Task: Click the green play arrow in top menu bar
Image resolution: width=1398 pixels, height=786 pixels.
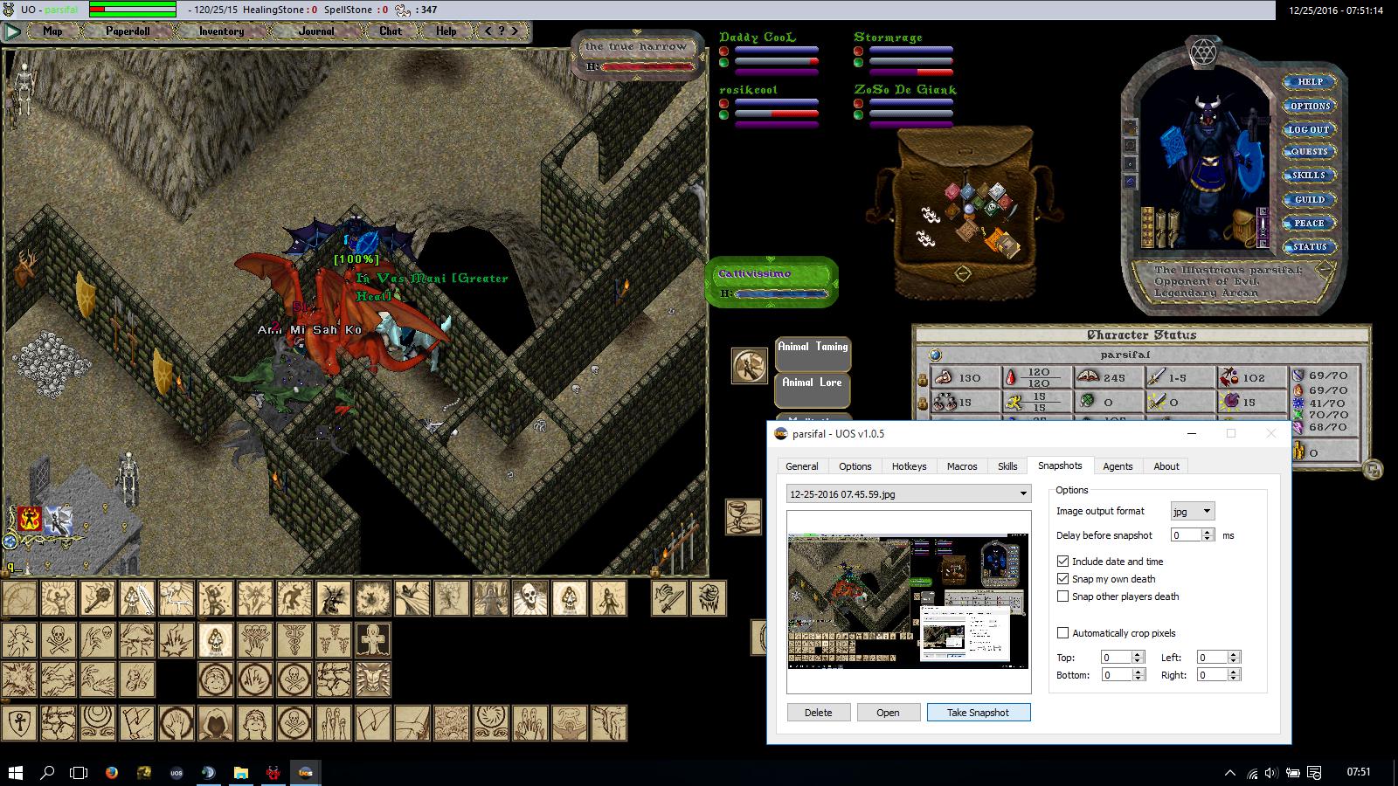Action: point(12,31)
